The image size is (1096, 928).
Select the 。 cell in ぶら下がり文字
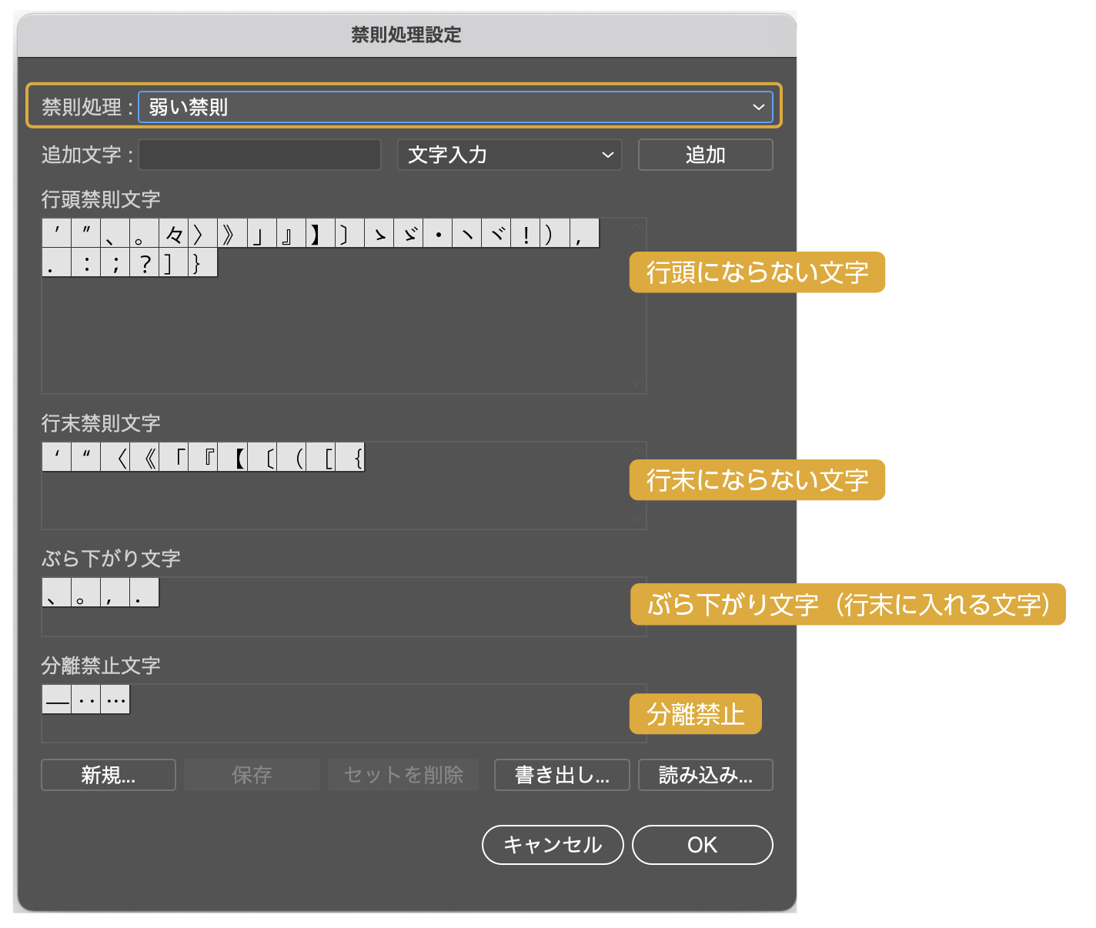pos(86,593)
